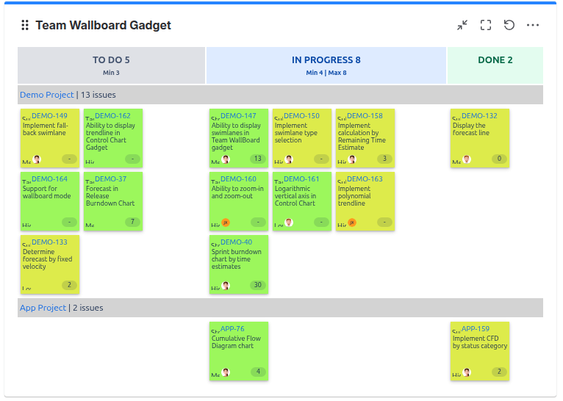
Task: Click assignee avatar on DEMO-150 card
Action: [x=289, y=159]
